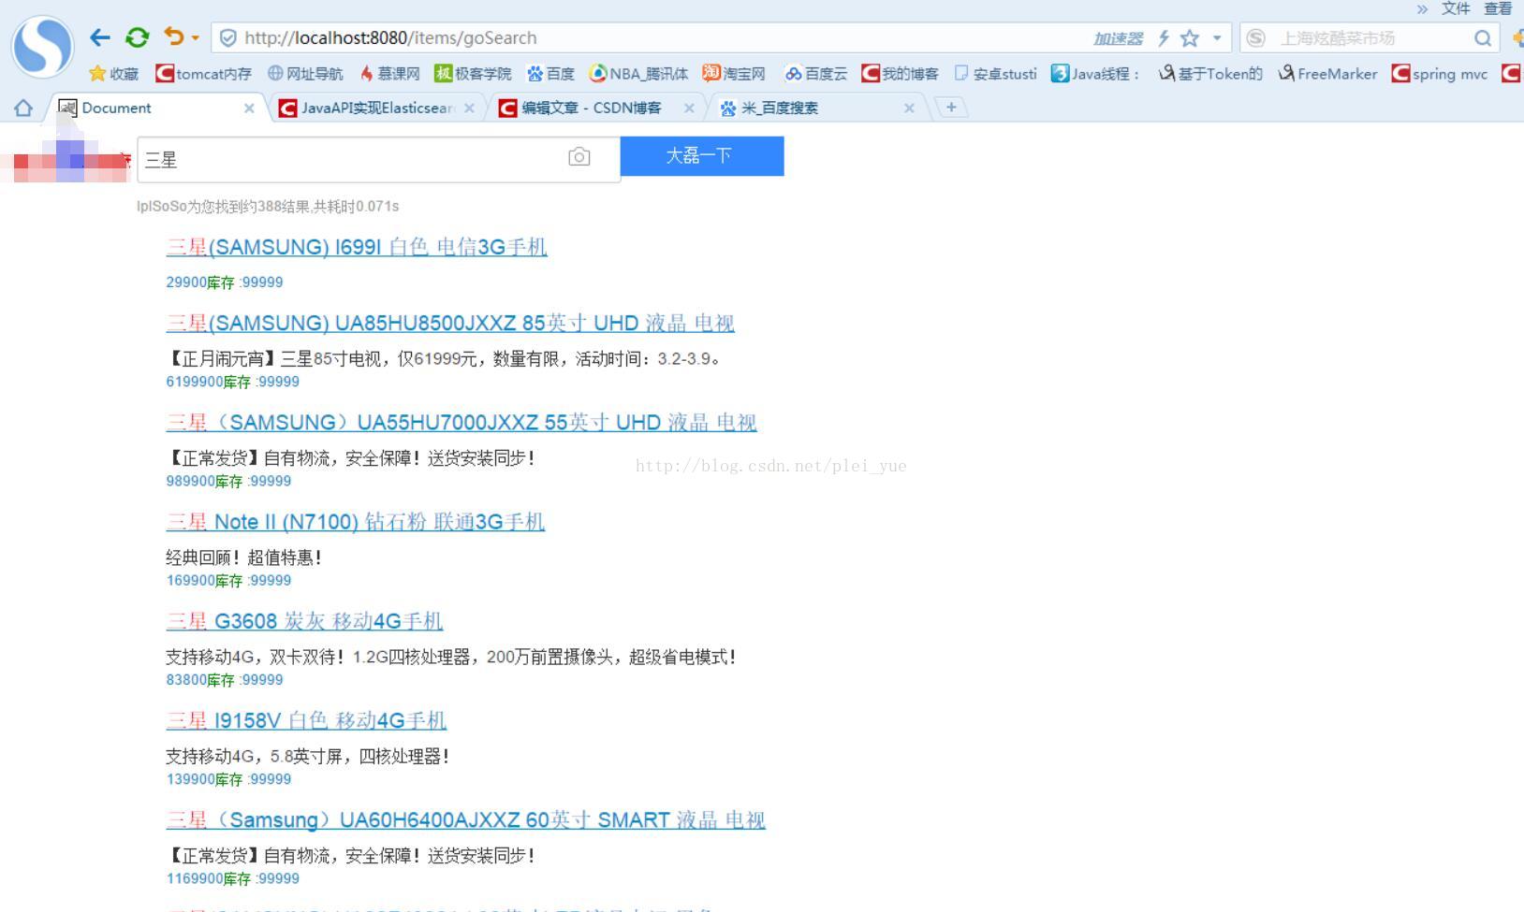Click the lightning bolt speed icon

click(x=1164, y=38)
